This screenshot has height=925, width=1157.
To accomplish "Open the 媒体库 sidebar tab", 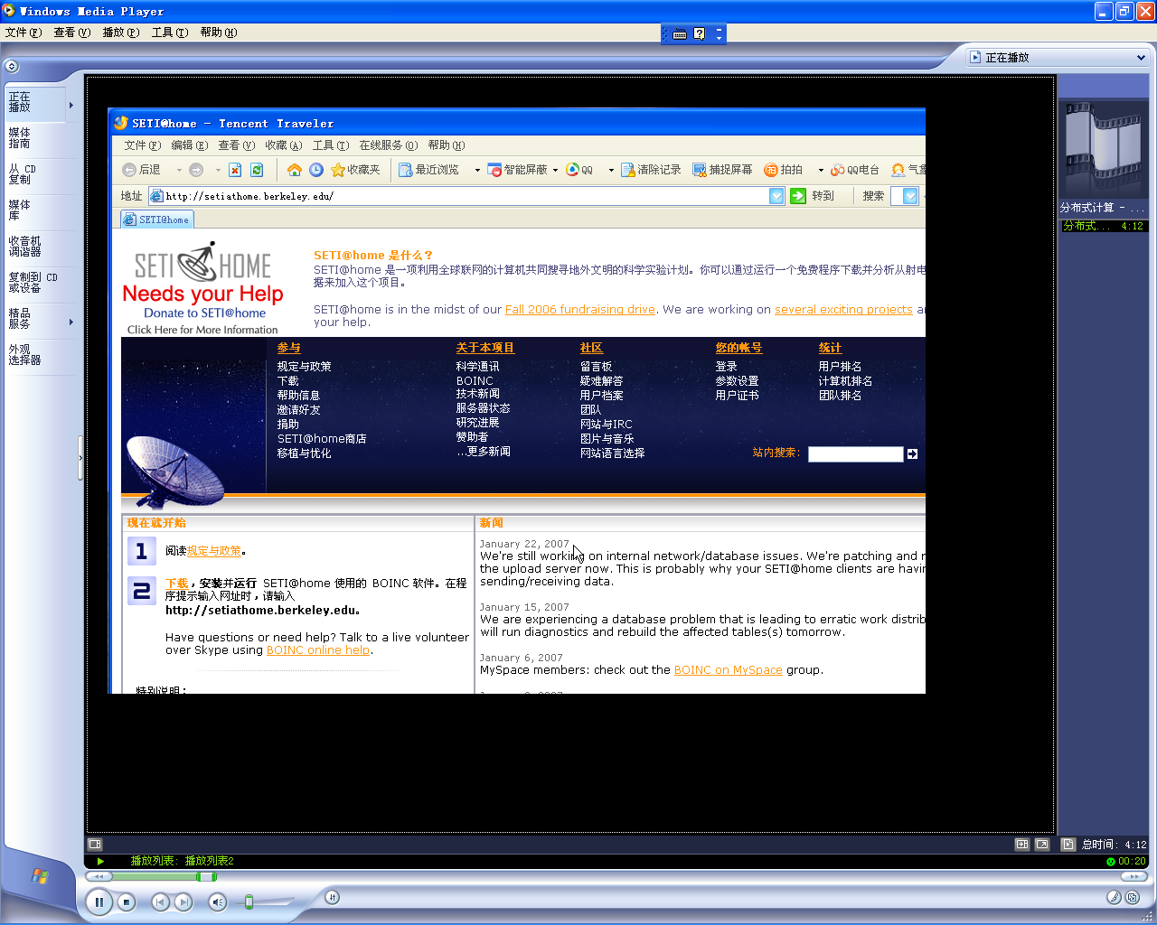I will (34, 210).
